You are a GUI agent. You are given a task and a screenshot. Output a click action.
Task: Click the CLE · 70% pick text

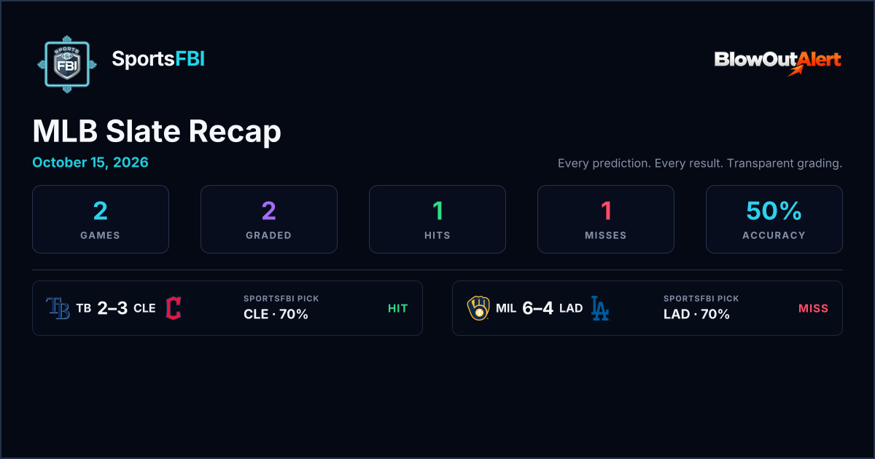tap(276, 314)
